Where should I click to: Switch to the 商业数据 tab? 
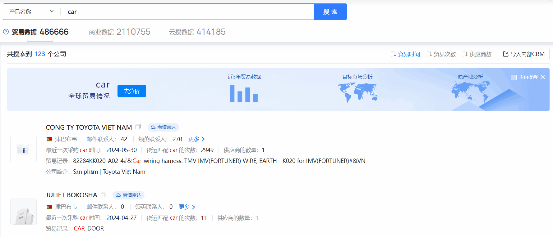click(x=119, y=32)
